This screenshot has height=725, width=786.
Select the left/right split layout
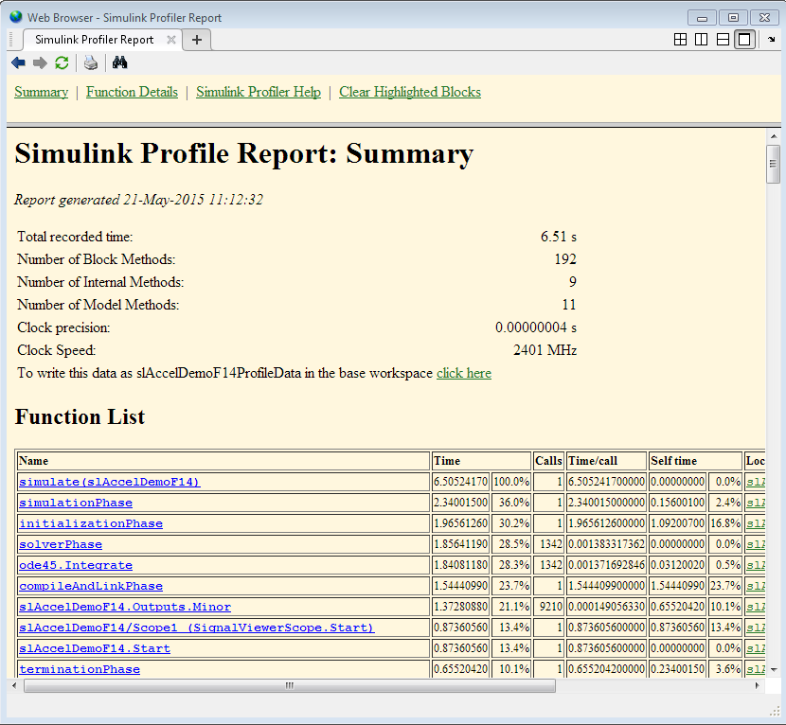[702, 40]
